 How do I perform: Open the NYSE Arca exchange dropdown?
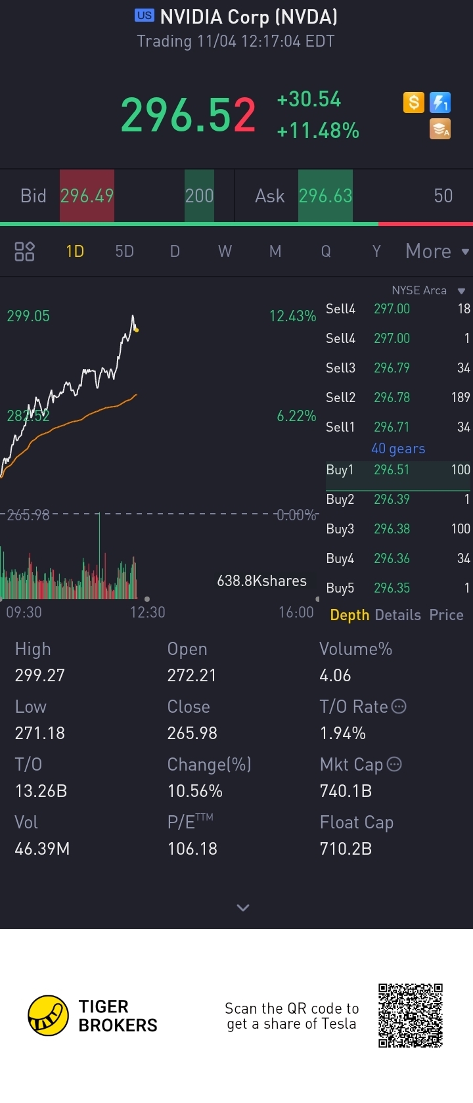pos(428,290)
